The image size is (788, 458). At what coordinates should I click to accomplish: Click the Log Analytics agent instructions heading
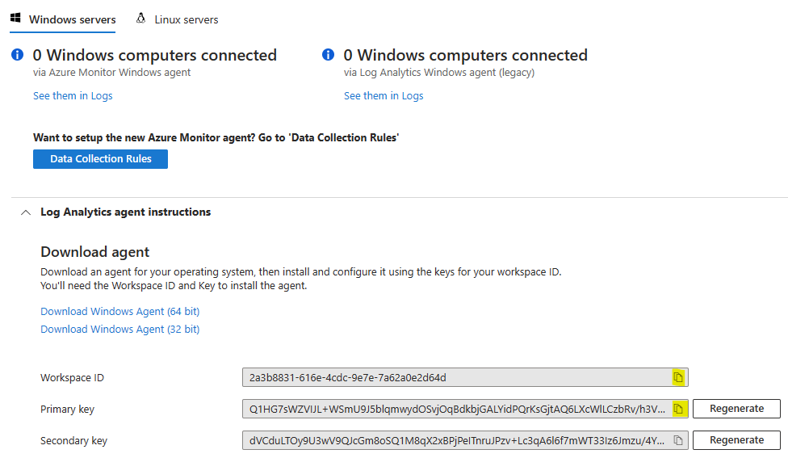tap(126, 212)
